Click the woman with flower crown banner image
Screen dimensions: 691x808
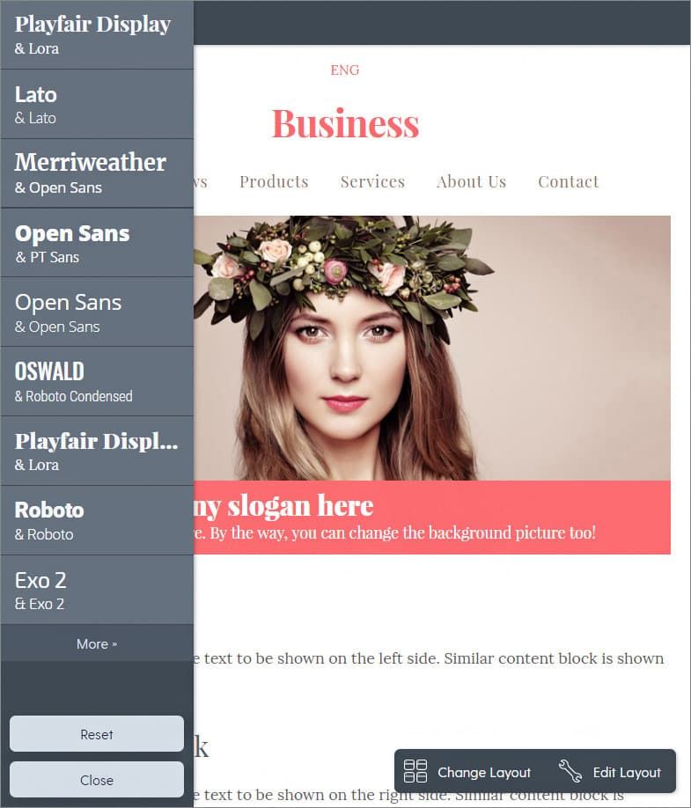point(432,348)
